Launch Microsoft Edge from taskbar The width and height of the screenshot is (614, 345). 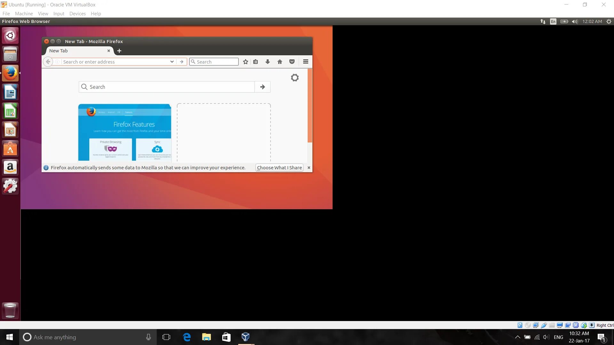[187, 337]
